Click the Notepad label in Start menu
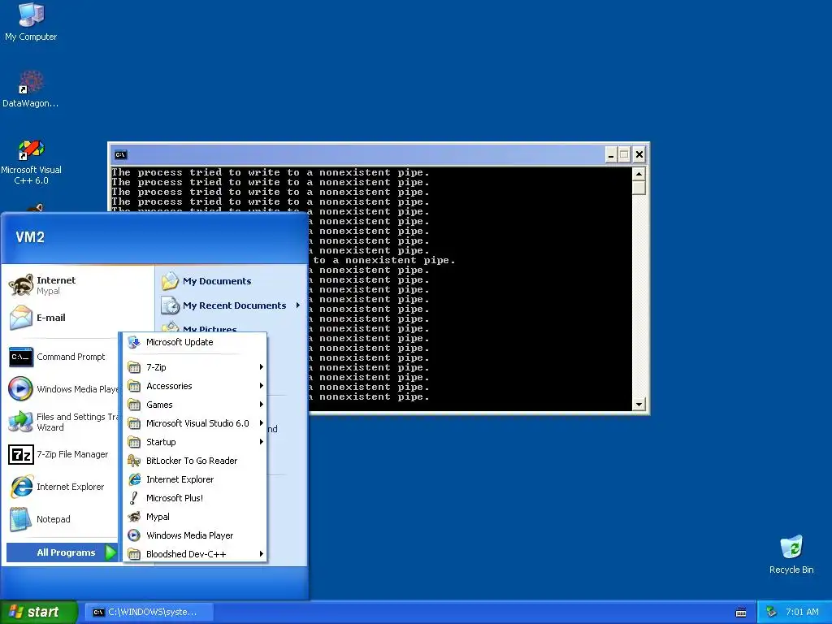 coord(53,519)
